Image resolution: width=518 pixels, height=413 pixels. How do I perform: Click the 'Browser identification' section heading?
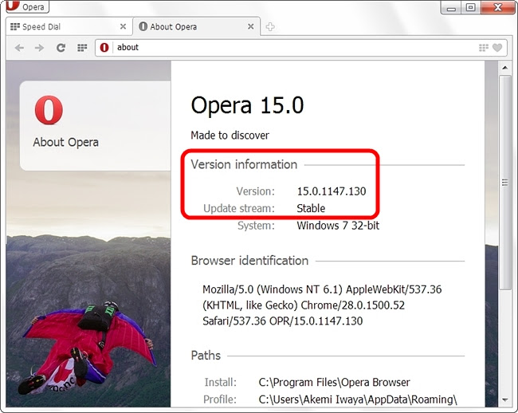(x=249, y=261)
